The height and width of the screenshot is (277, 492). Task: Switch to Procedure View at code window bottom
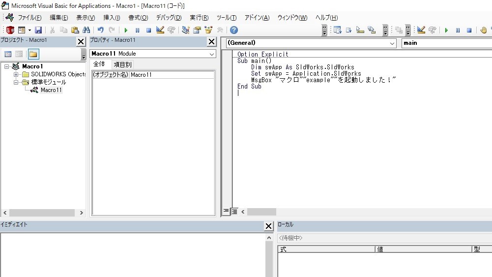226,211
